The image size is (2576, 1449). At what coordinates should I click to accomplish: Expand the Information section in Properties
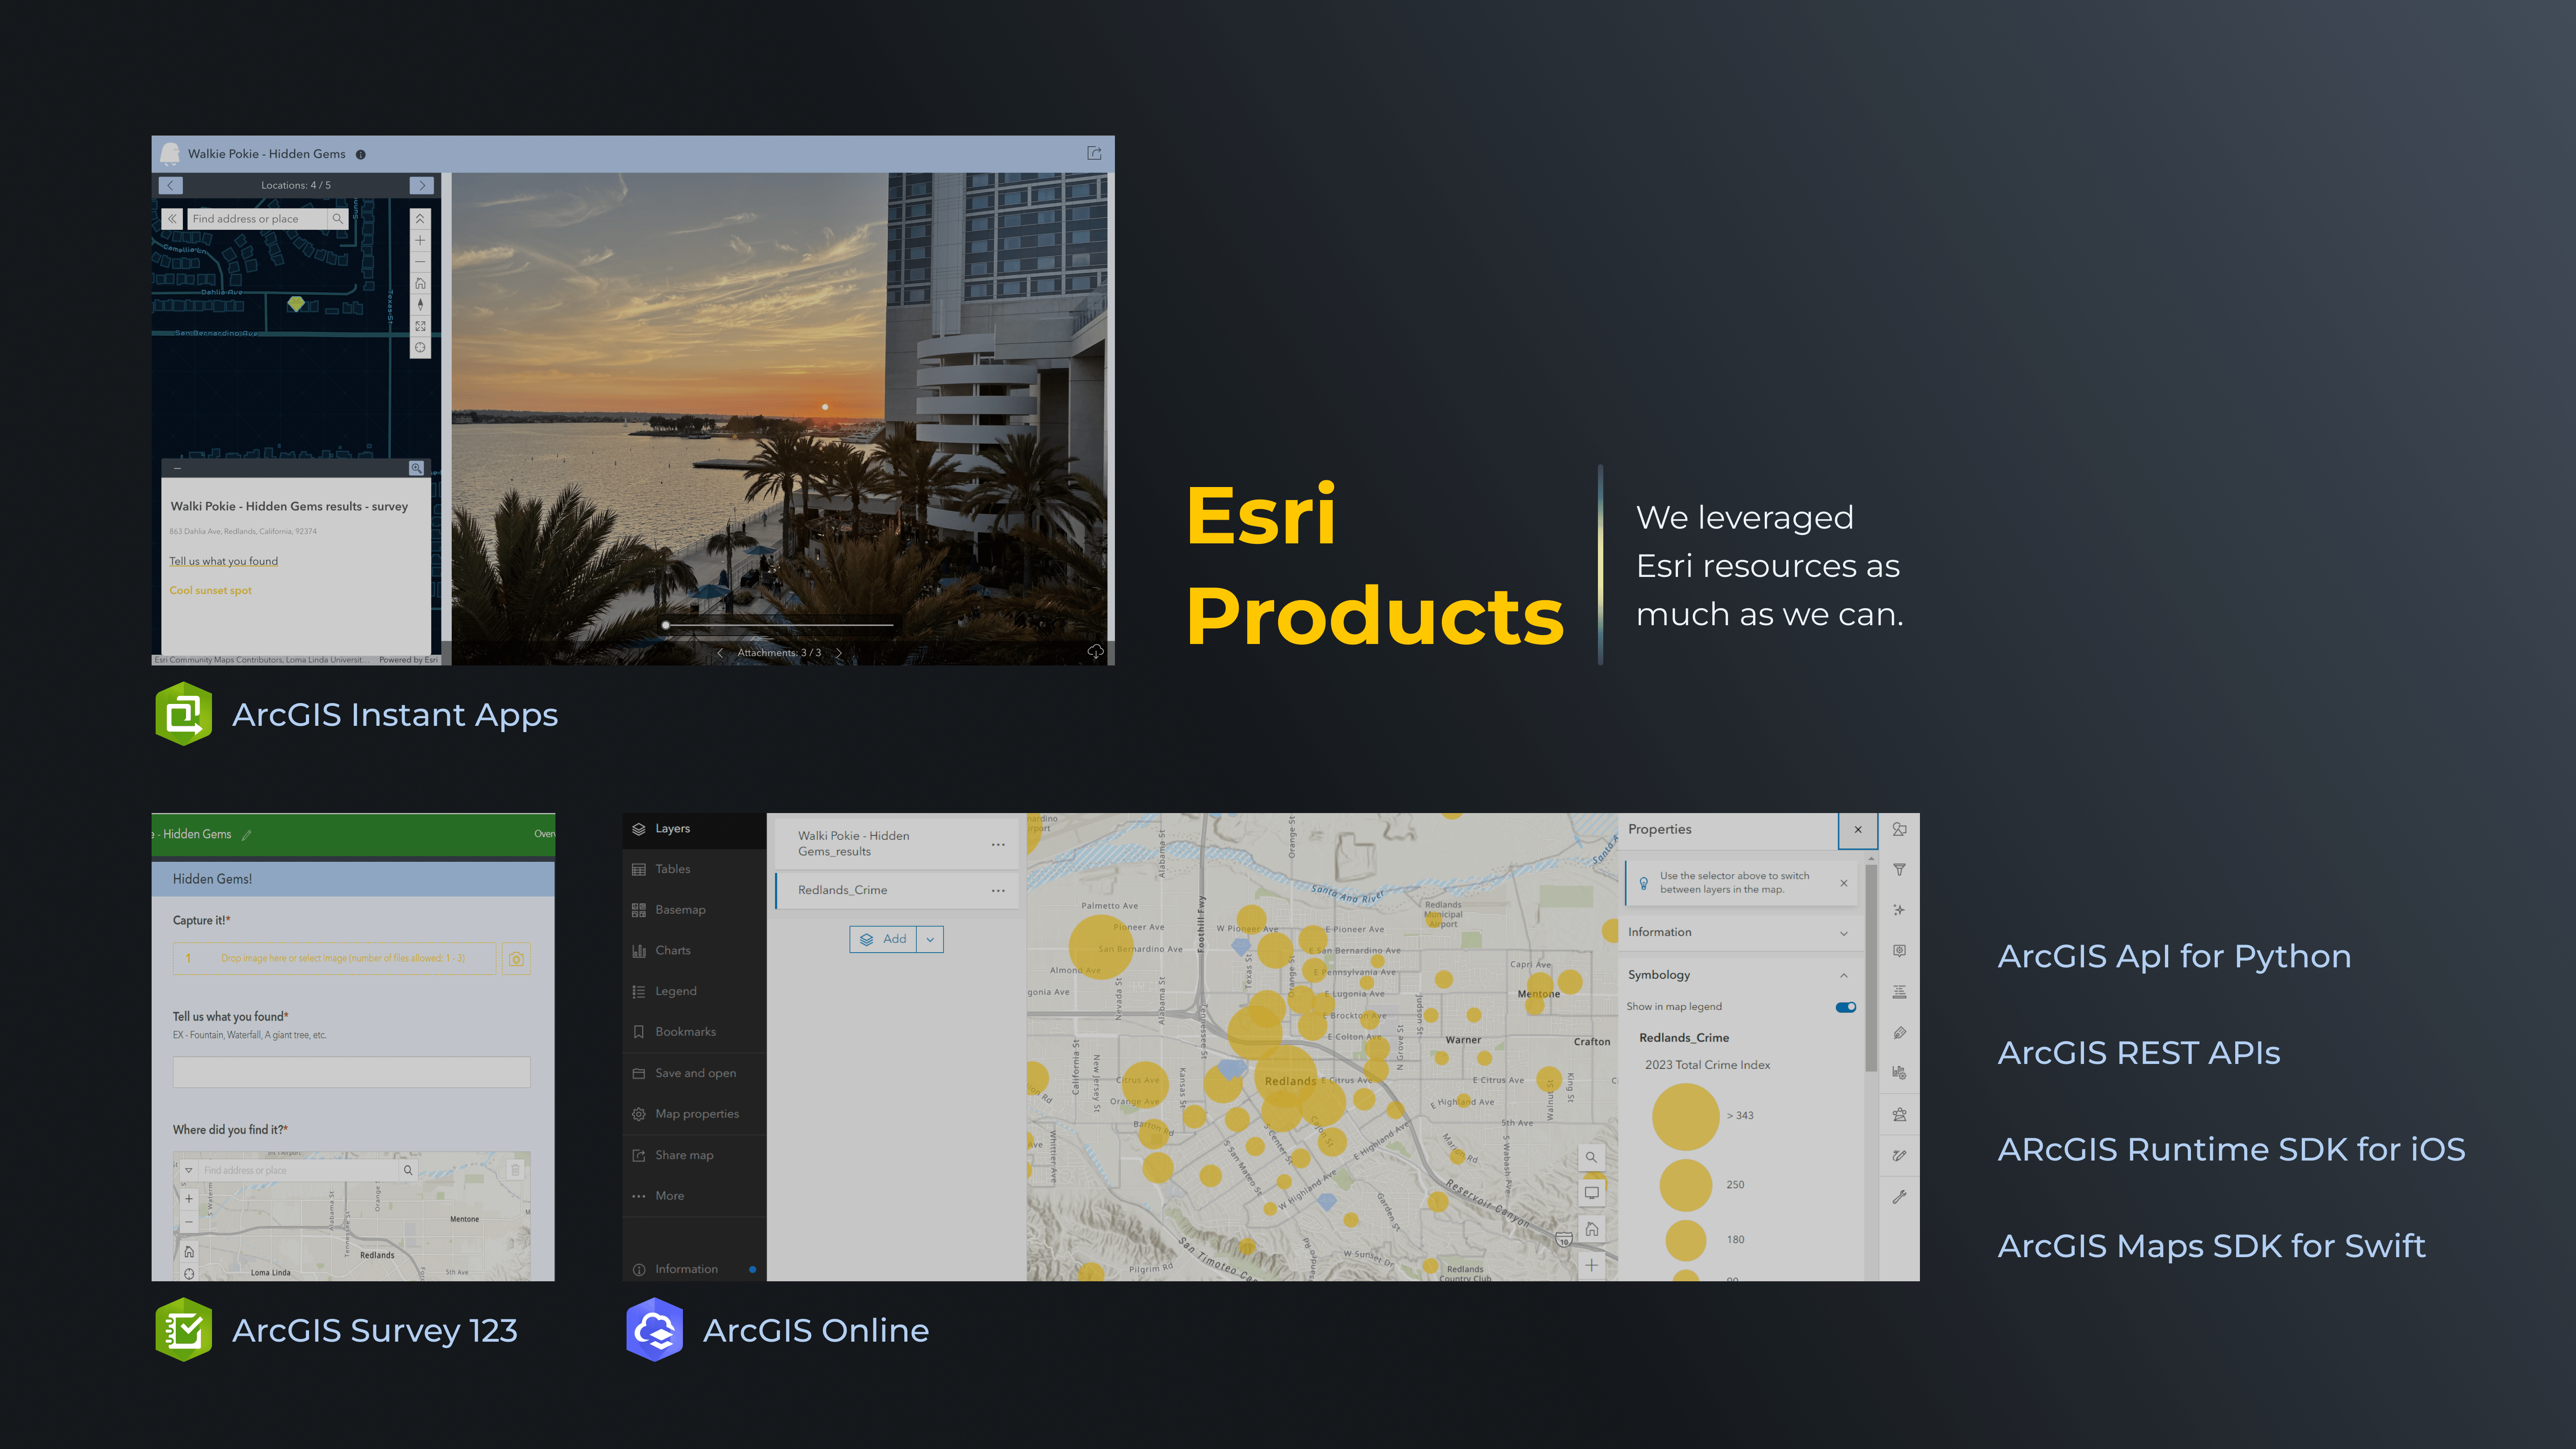click(x=1843, y=933)
